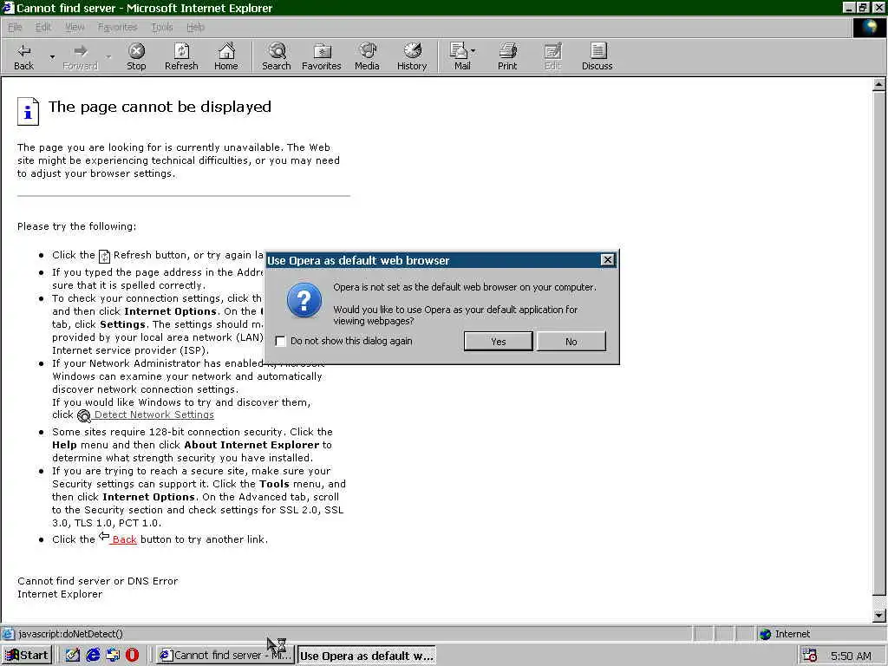Open the Media bar icon
888x666 pixels.
pos(367,56)
